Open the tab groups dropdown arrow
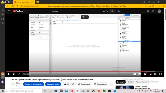The width and height of the screenshot is (166, 93). 10,2
